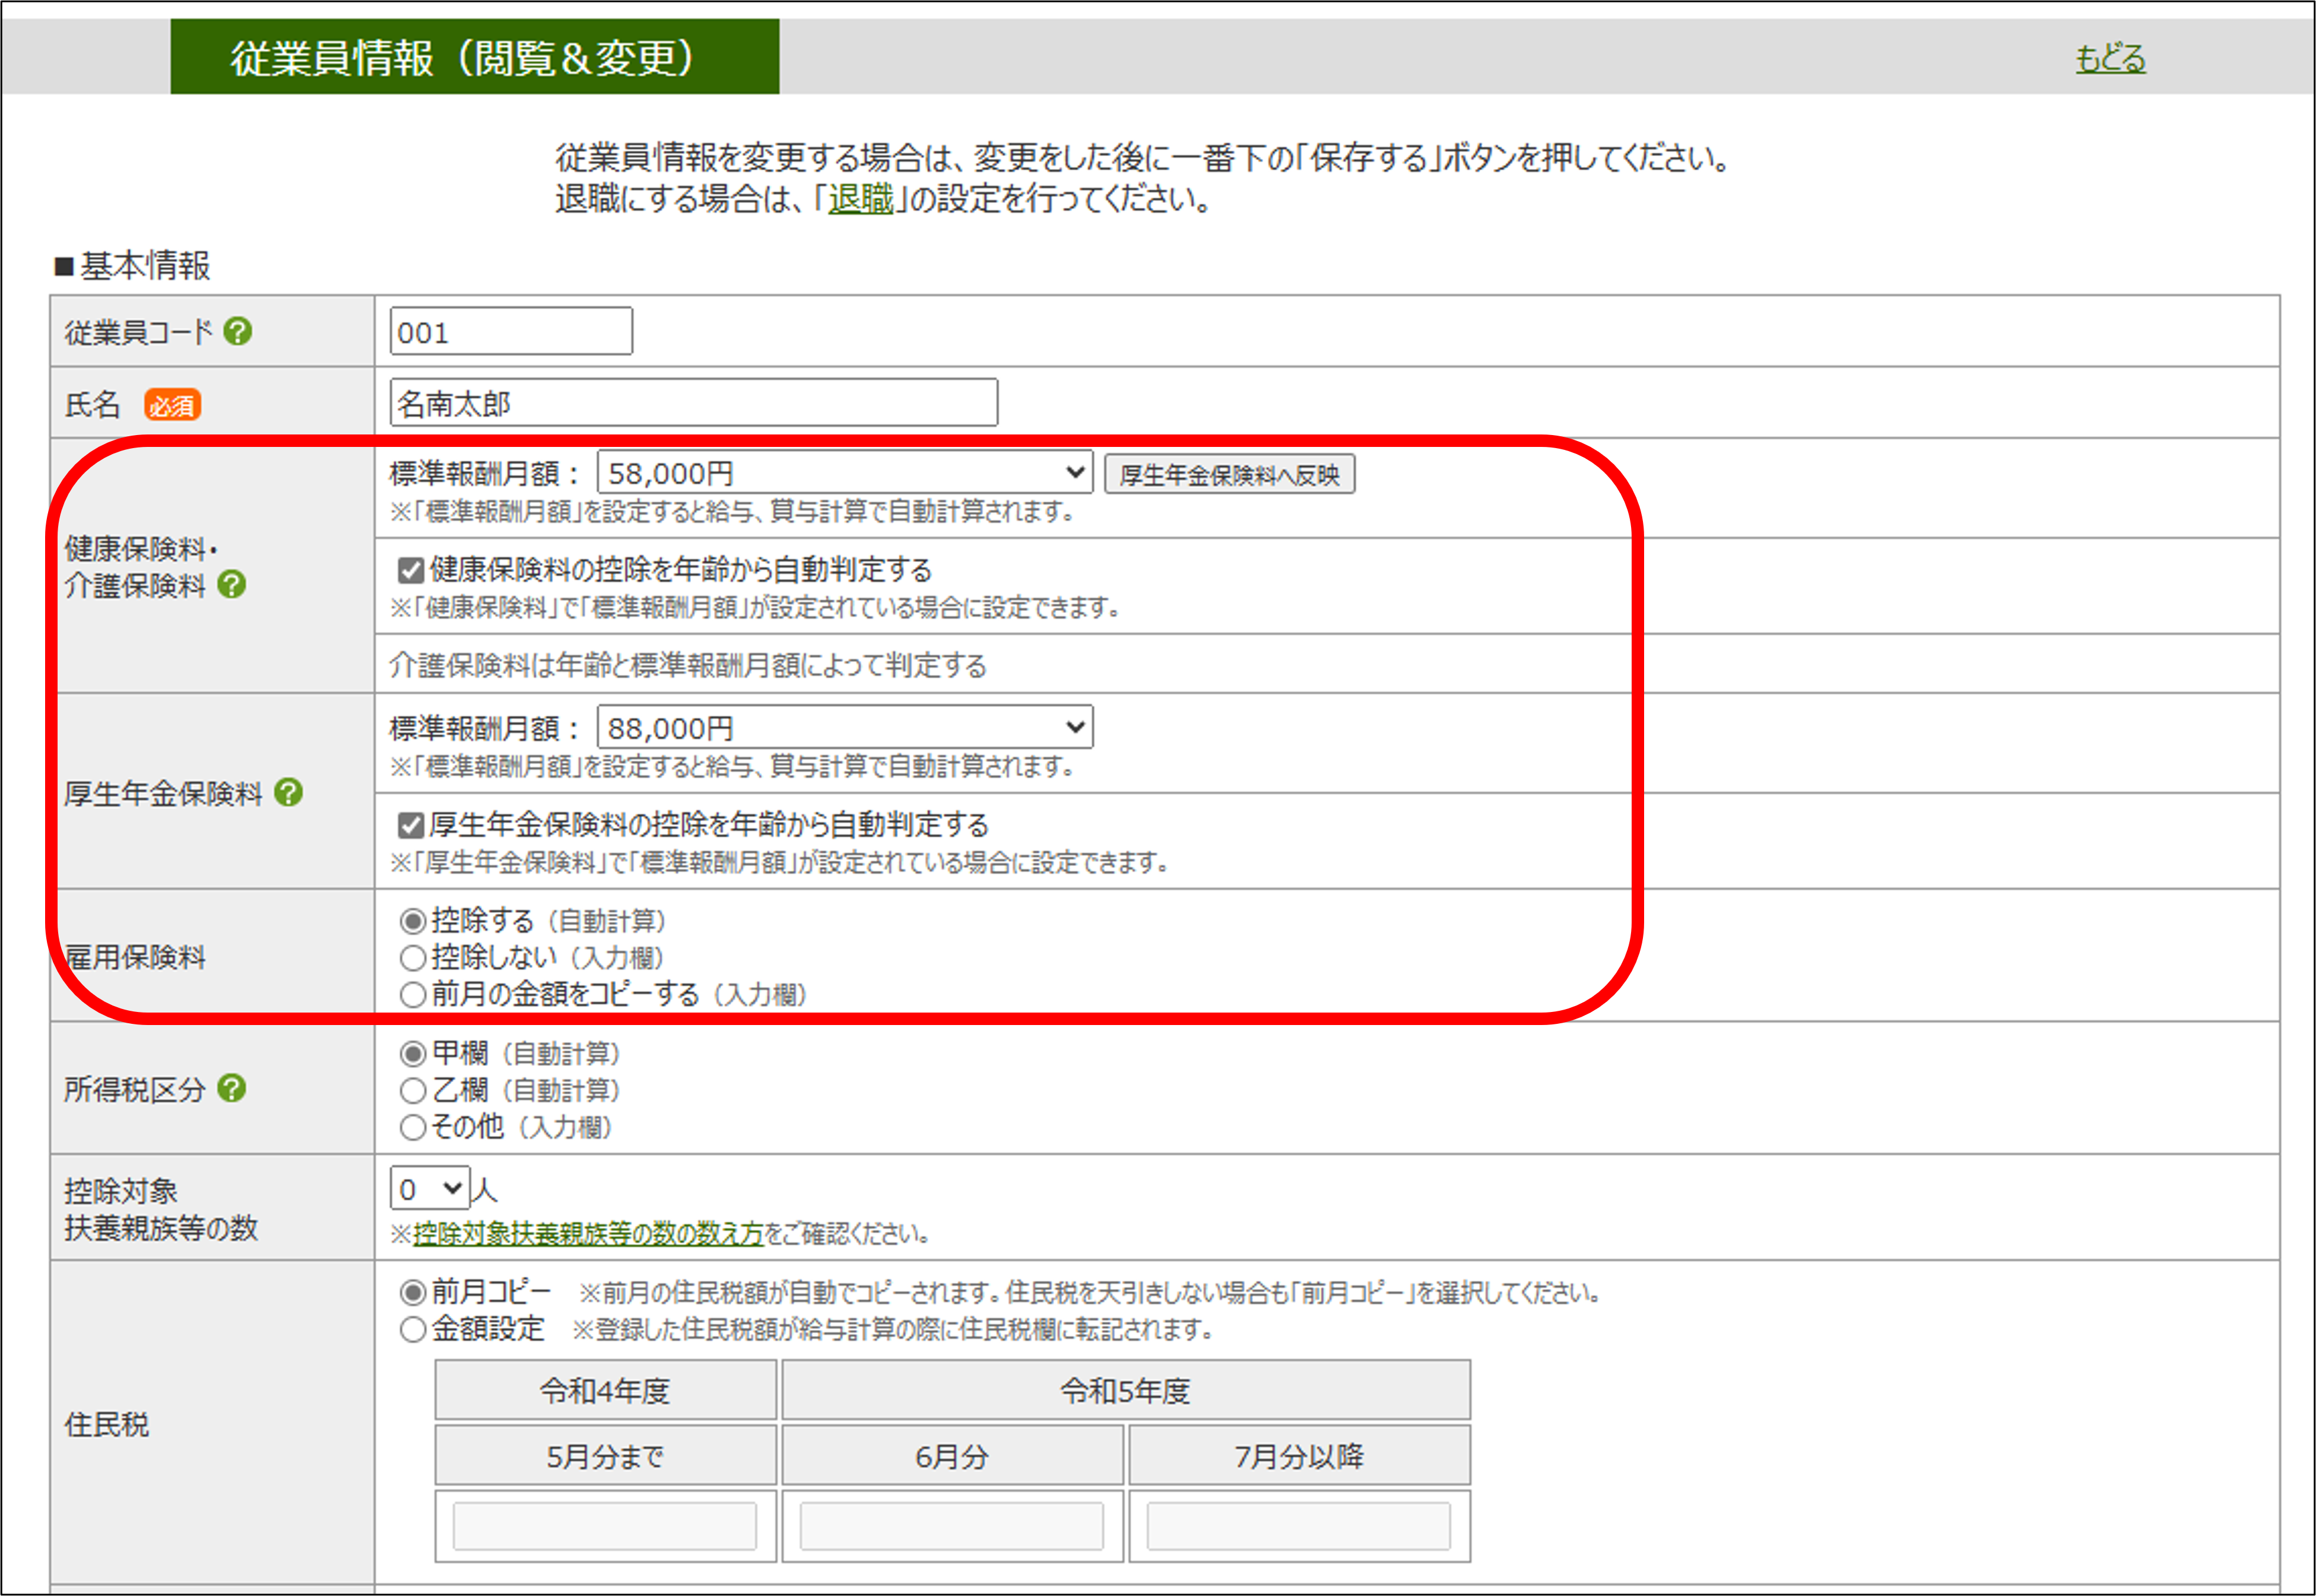Open 88,000円 標準報酬月額 dropdown
The image size is (2316, 1596).
pos(844,727)
